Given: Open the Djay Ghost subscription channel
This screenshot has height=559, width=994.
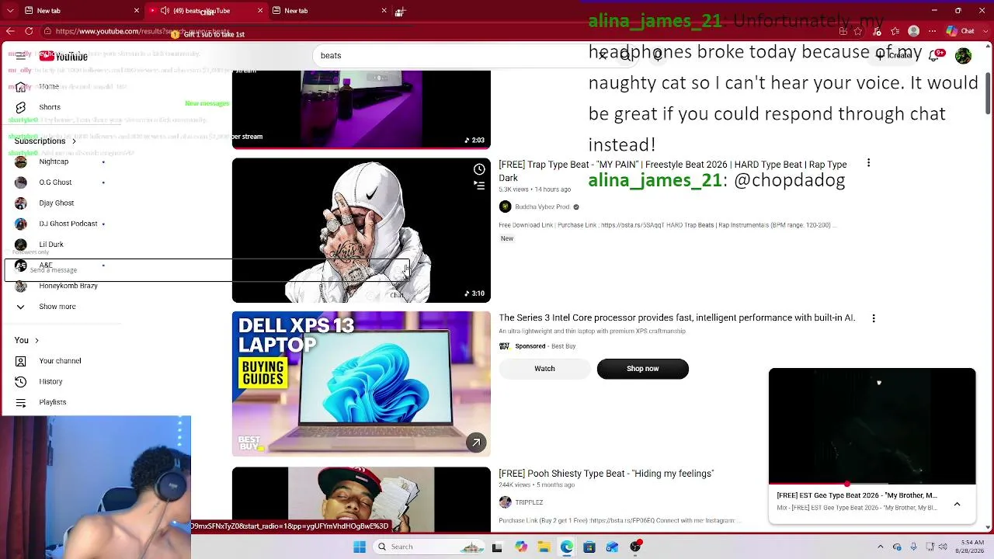Looking at the screenshot, I should pyautogui.click(x=56, y=203).
